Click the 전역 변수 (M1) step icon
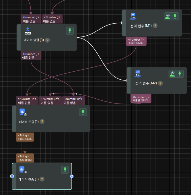The image size is (191, 195). 133,16
